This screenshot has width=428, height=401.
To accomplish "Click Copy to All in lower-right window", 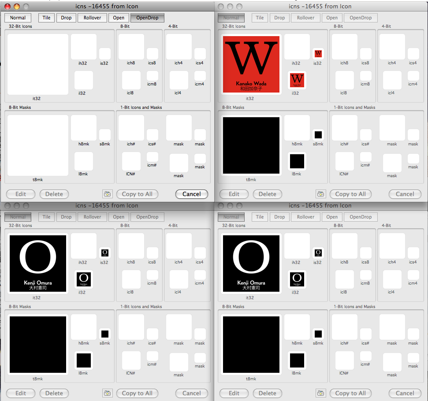I will 350,394.
